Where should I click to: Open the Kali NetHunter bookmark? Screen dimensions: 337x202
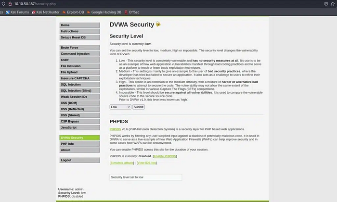46,12
